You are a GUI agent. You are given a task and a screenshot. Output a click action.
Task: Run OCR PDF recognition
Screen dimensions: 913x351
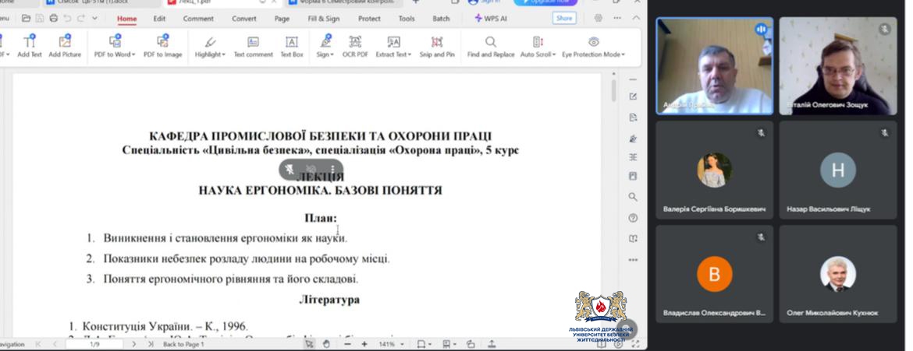tap(355, 46)
